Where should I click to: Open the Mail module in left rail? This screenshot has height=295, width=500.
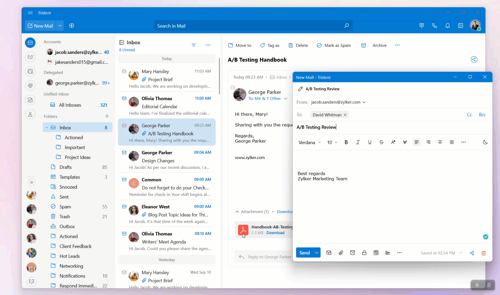click(x=30, y=42)
